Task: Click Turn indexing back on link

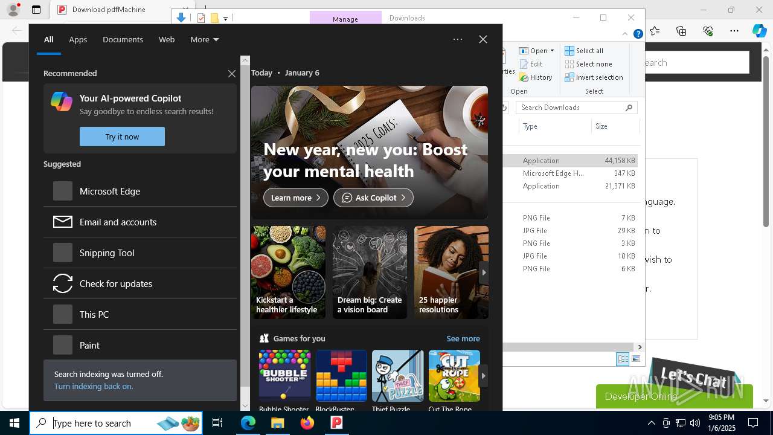Action: coord(94,386)
